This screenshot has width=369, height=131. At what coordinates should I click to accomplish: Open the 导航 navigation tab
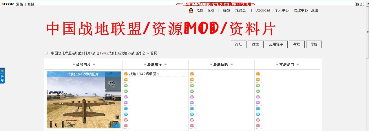tap(314, 44)
